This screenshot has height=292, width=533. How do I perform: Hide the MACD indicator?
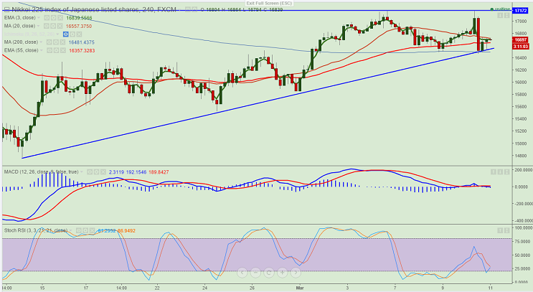(x=90, y=172)
